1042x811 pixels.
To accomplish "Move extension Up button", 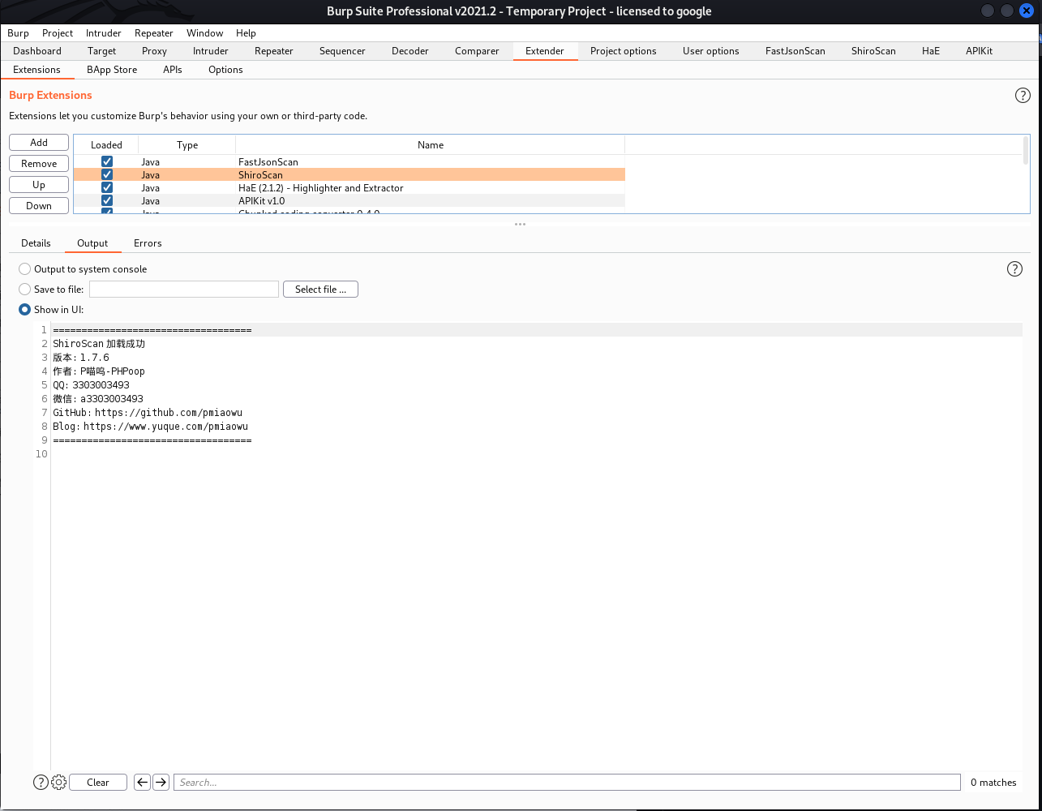I will 39,185.
